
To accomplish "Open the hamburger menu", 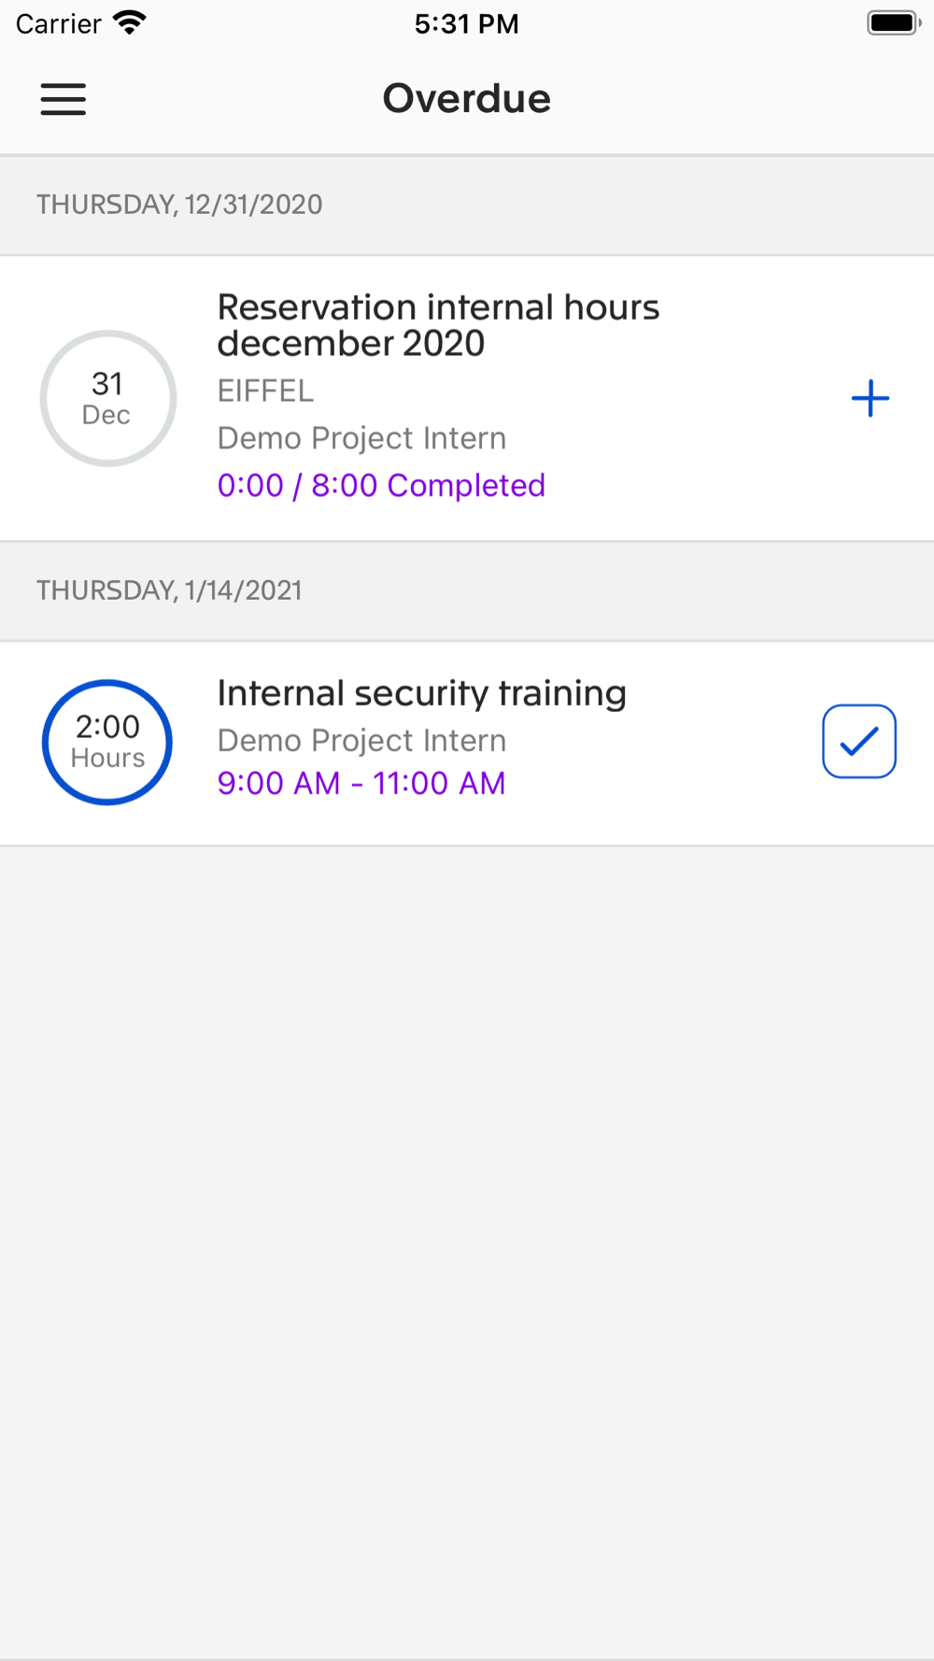I will coord(63,99).
